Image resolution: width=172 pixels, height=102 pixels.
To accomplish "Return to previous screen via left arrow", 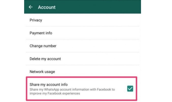I will pos(31,7).
